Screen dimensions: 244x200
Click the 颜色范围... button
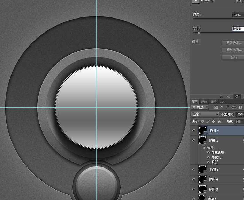233,50
